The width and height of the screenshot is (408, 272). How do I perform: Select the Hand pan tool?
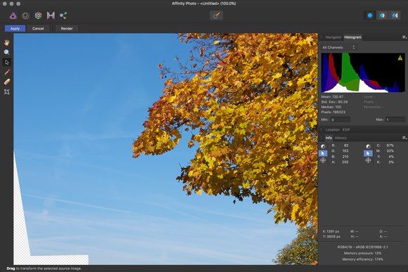click(x=7, y=43)
